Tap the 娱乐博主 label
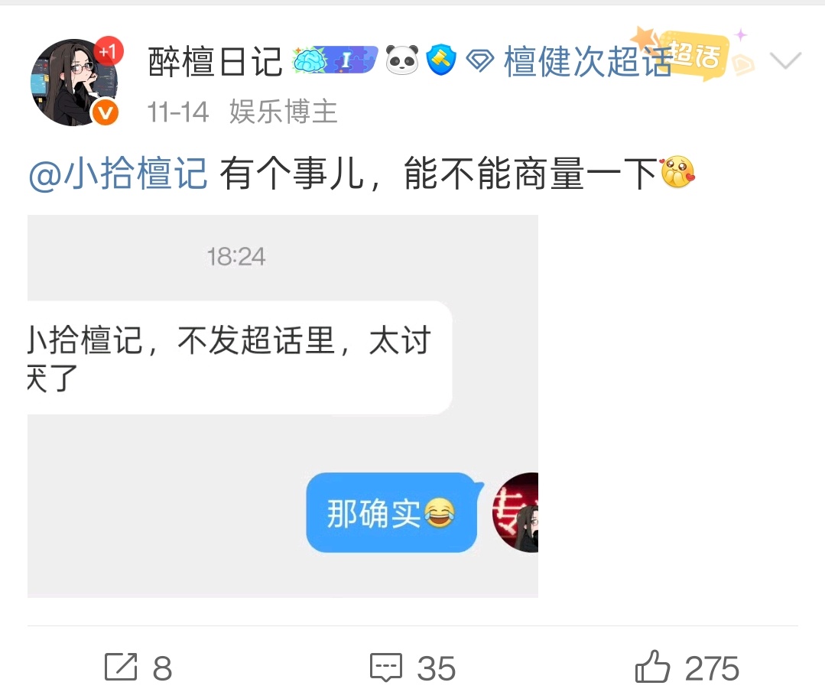This screenshot has height=692, width=825. point(284,112)
